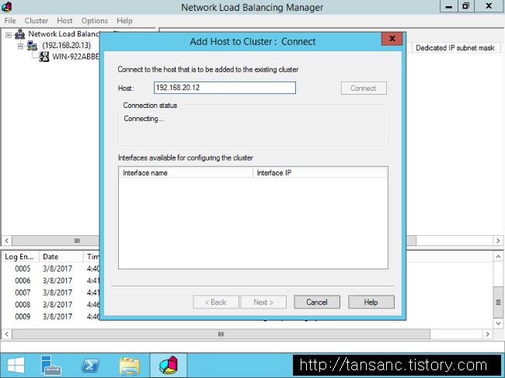Click the Interface IP column header
The width and height of the screenshot is (505, 378).
320,173
